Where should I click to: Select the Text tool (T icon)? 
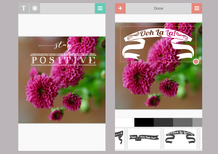tap(24, 8)
